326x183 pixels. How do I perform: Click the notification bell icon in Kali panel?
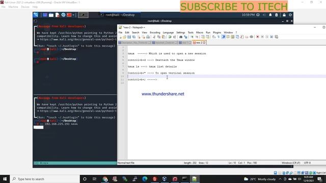coord(270,15)
